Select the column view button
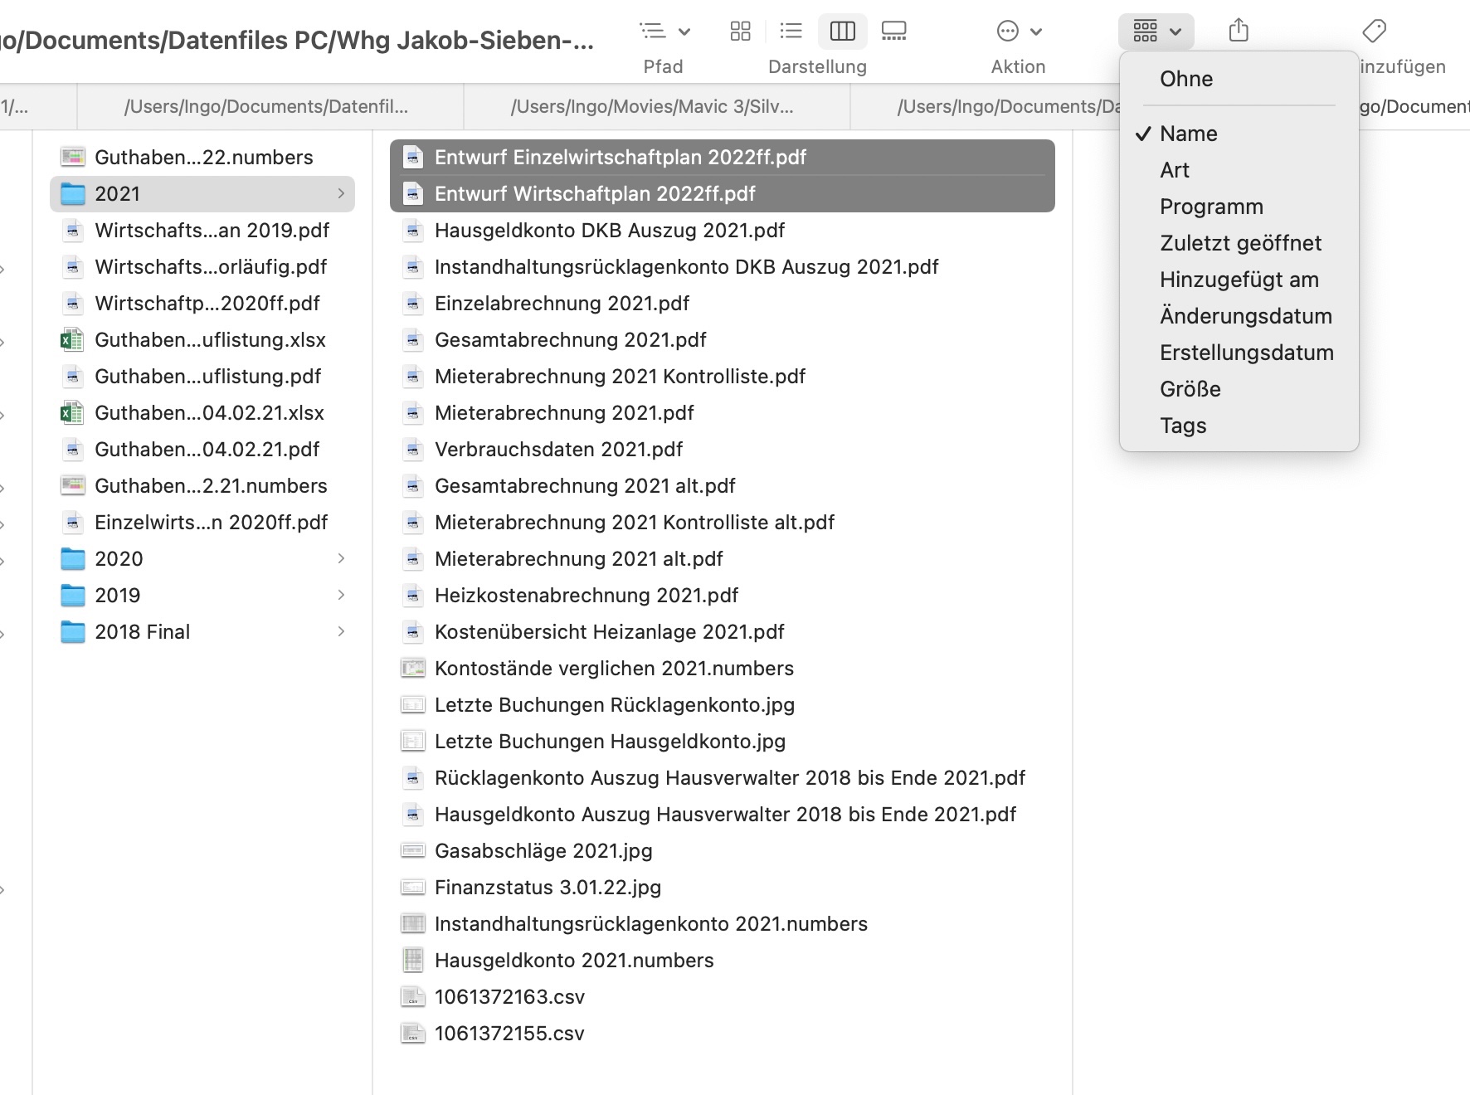Screen dimensions: 1470x1095 (x=842, y=32)
